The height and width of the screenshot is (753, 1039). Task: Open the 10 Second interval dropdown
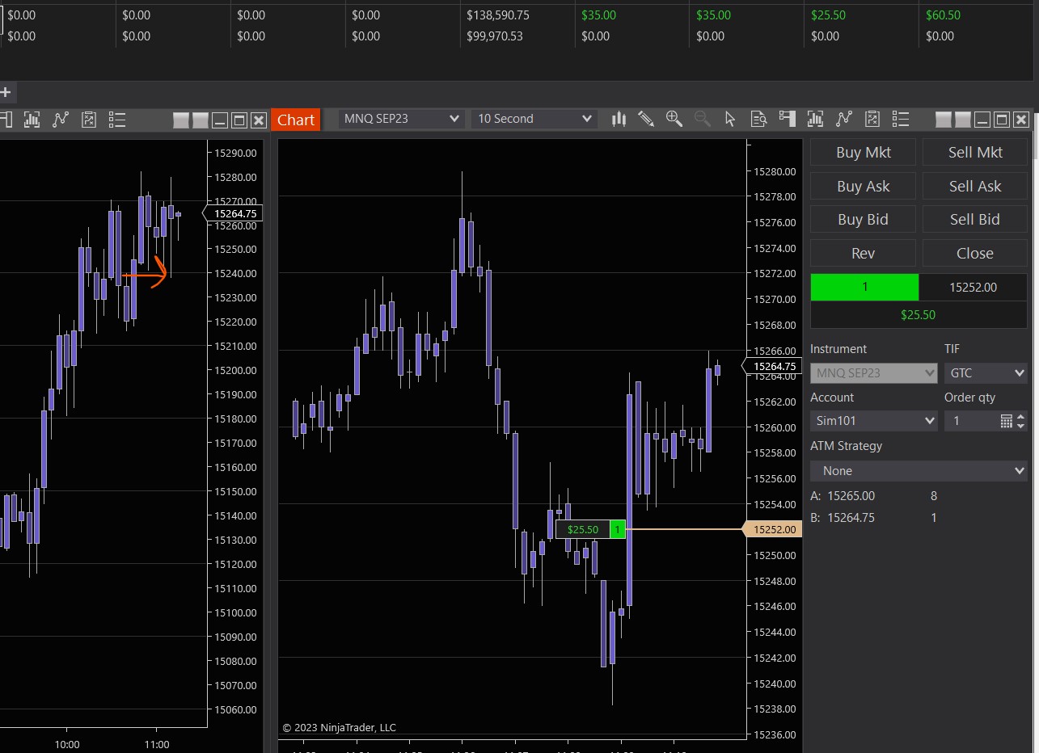534,119
